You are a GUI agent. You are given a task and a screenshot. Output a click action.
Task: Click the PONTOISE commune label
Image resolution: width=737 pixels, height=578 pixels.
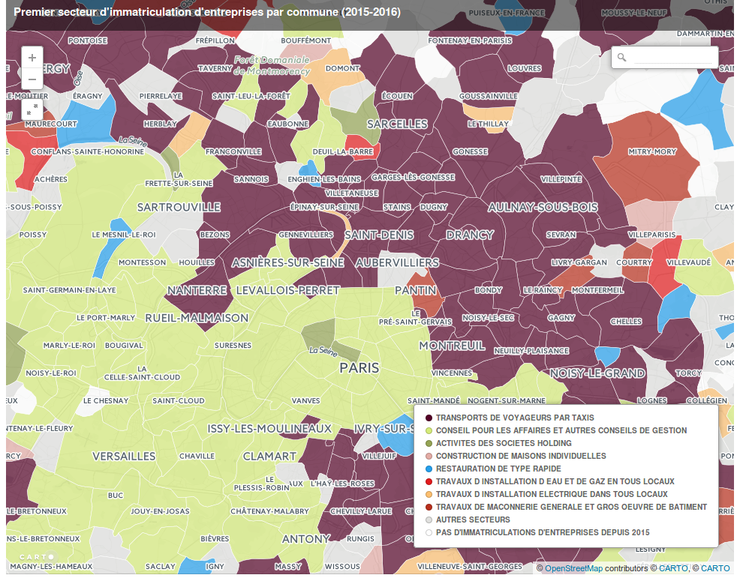pyautogui.click(x=87, y=40)
